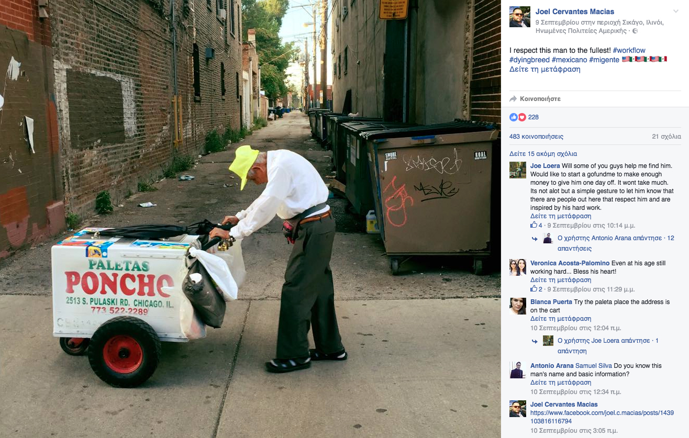
Task: Click the #dyingbreed hashtag
Action: pos(529,60)
